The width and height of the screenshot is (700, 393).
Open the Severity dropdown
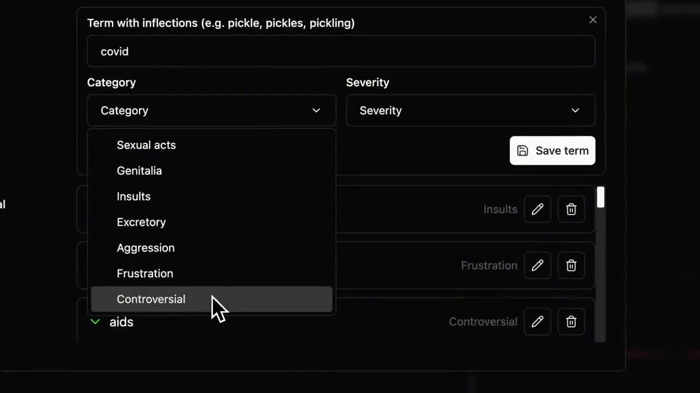click(x=470, y=110)
